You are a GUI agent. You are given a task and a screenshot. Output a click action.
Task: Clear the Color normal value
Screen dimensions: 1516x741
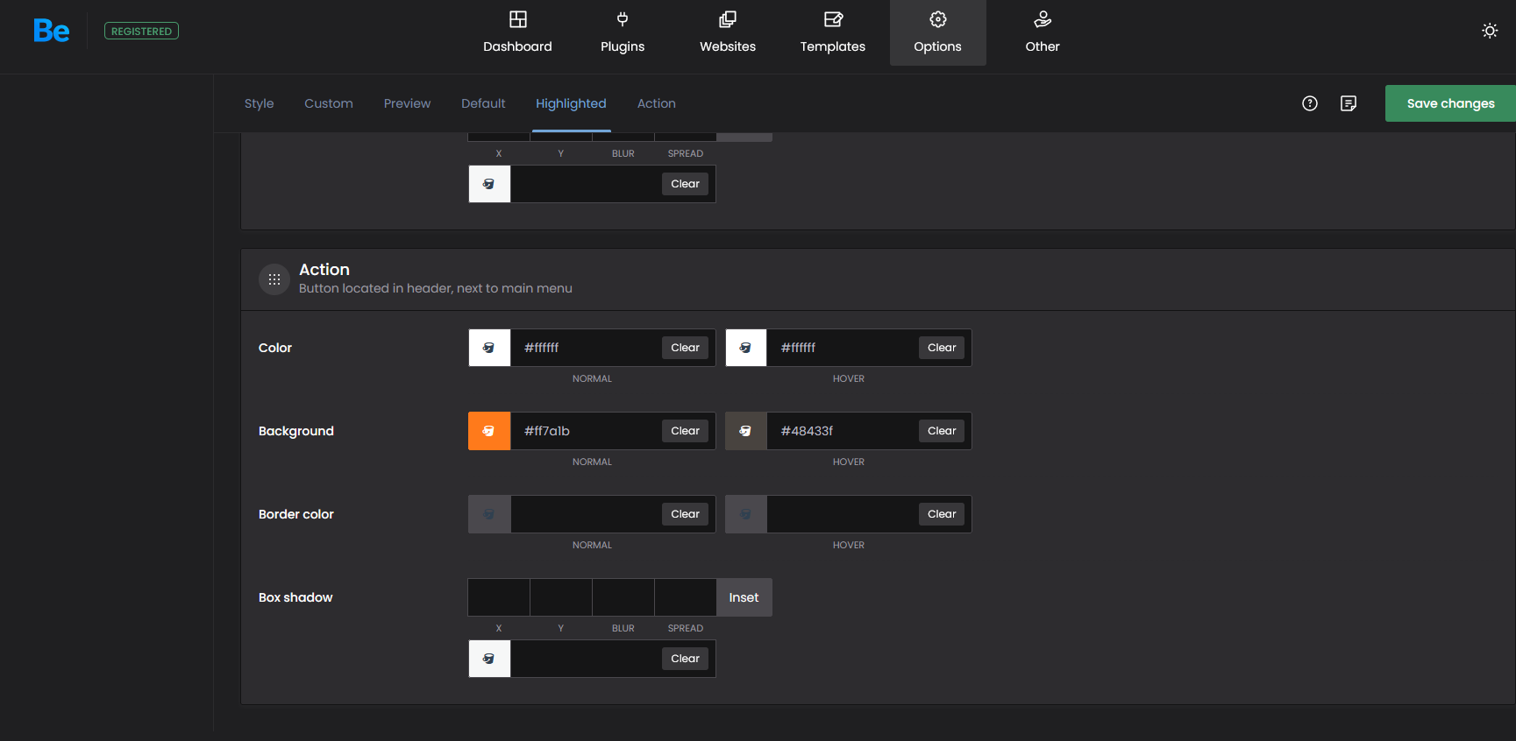coord(685,348)
